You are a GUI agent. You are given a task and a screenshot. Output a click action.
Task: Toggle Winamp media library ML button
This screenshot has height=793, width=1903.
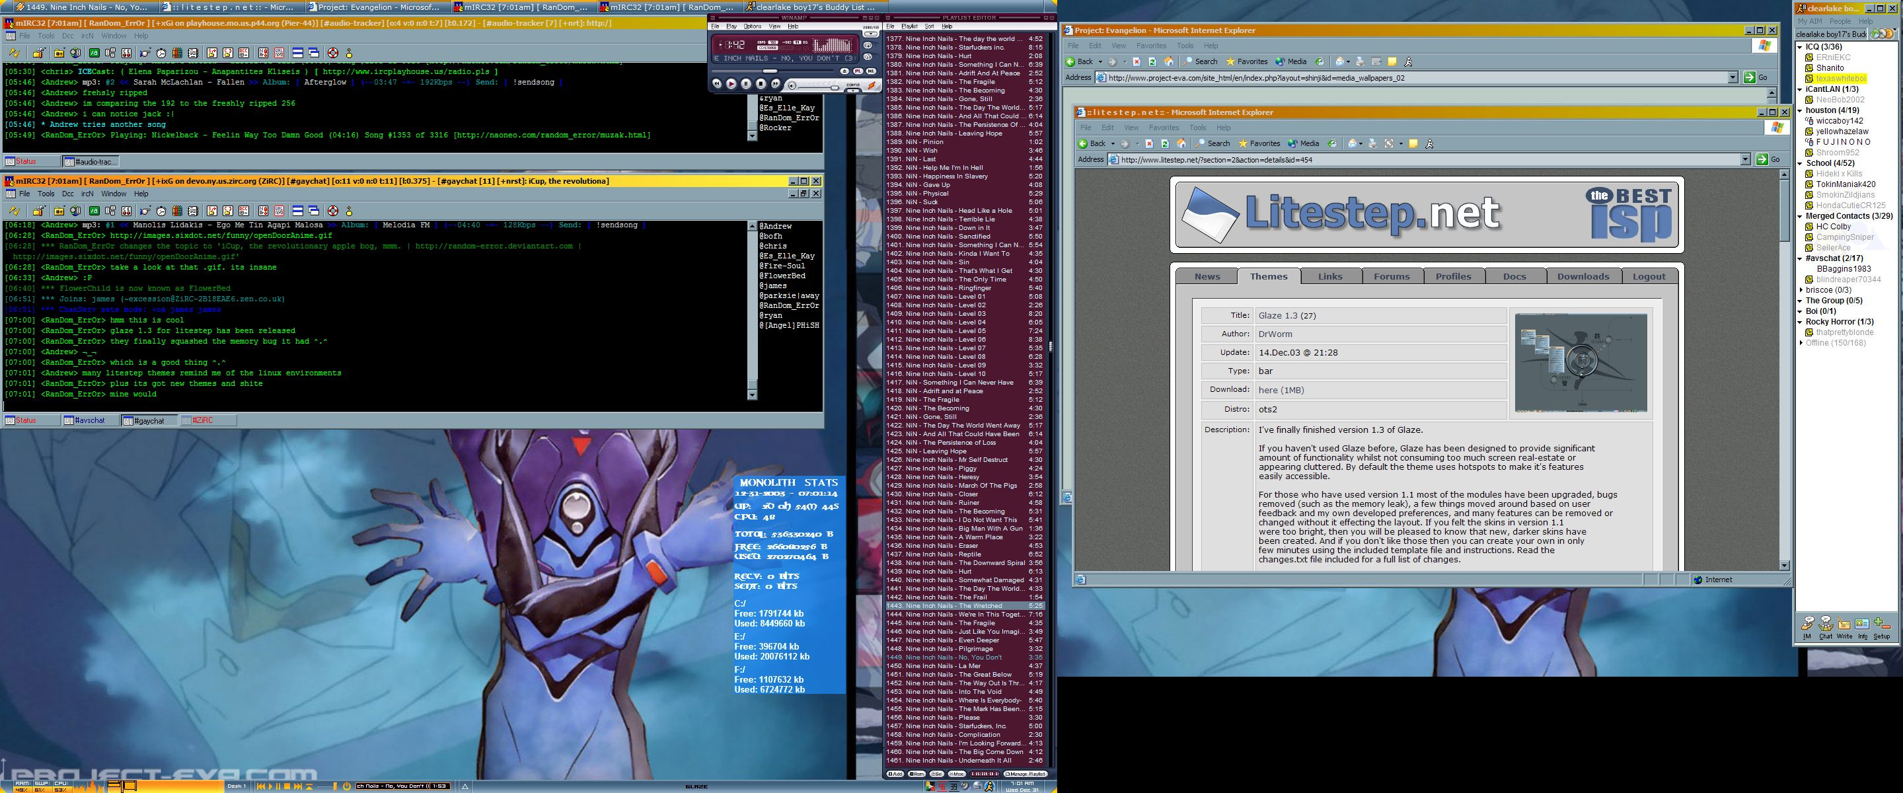tap(872, 71)
